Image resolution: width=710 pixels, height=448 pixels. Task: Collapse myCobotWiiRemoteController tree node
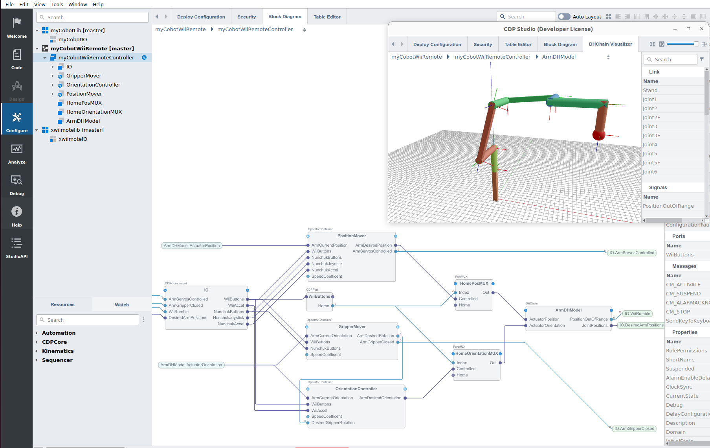coord(45,57)
